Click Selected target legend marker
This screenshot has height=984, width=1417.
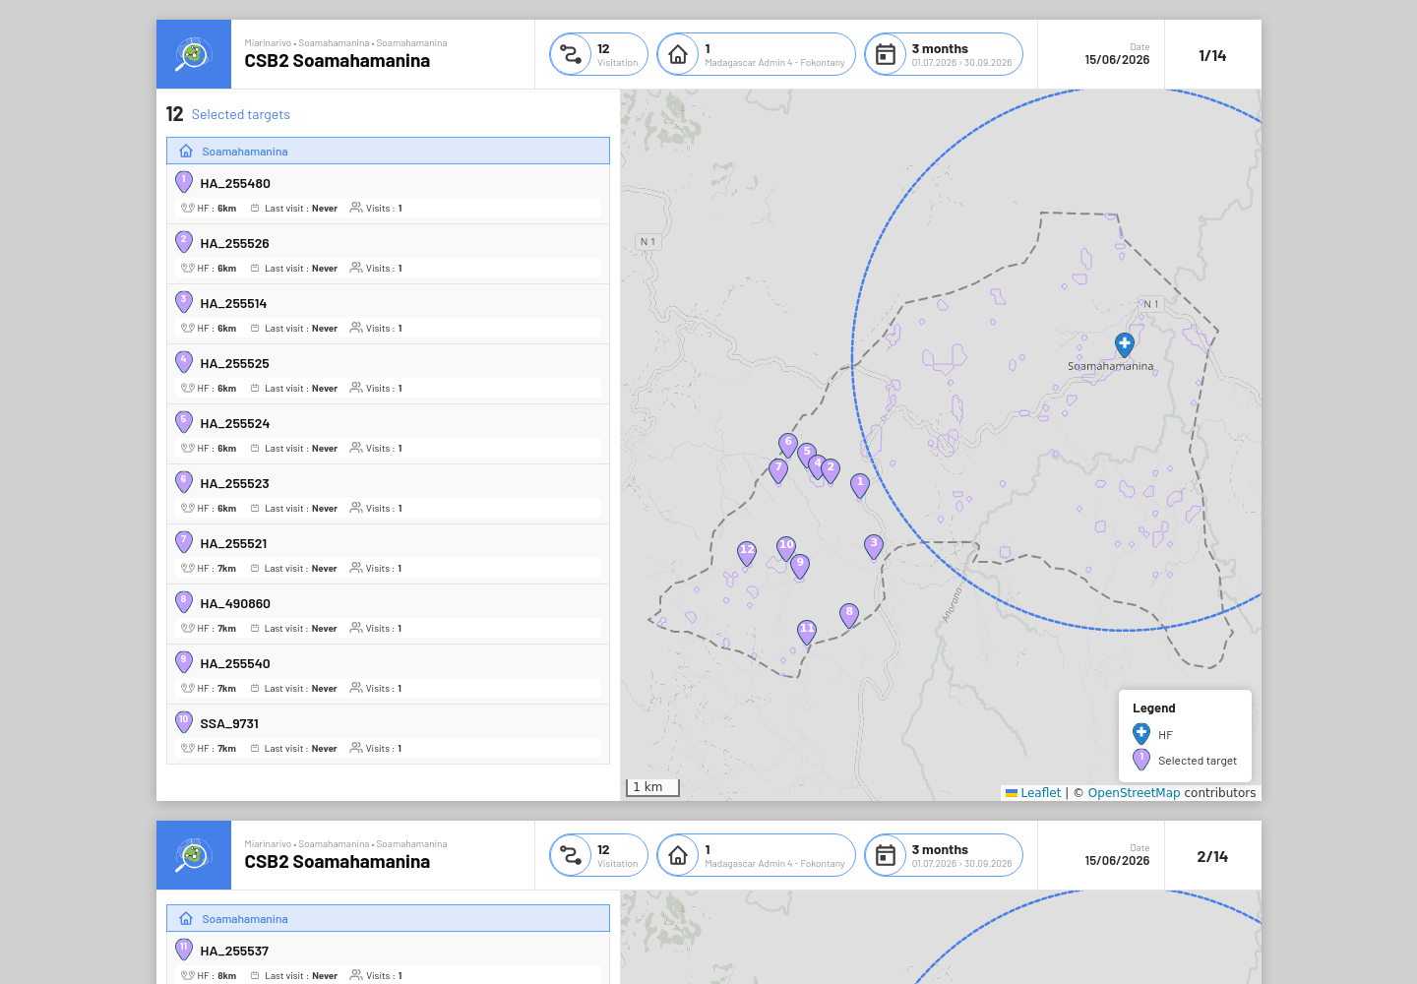1141,760
